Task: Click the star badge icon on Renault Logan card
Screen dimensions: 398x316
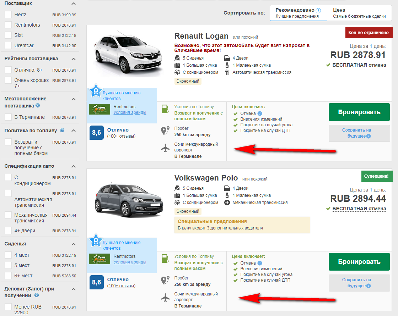Action: point(96,91)
